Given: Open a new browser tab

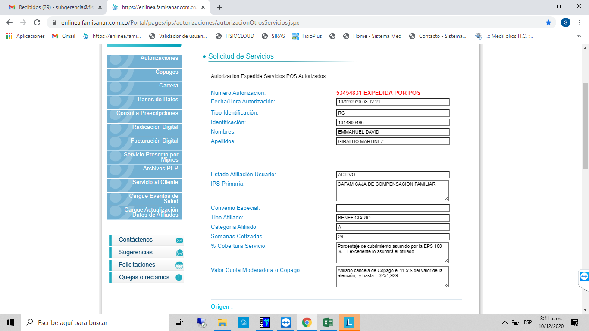Looking at the screenshot, I should coord(219,7).
